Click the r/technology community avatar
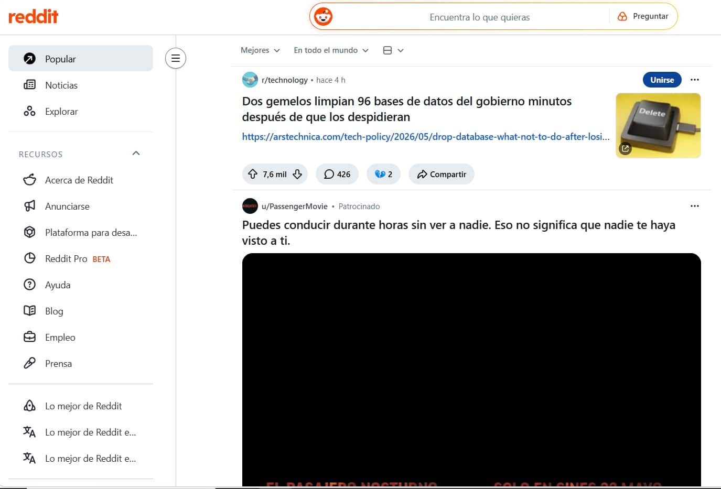This screenshot has height=489, width=721. 250,80
